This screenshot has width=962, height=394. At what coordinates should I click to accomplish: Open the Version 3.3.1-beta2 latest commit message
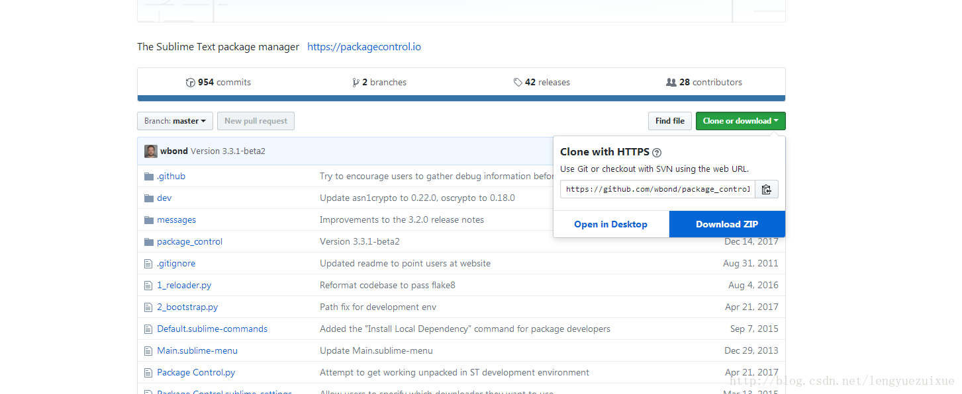click(228, 151)
